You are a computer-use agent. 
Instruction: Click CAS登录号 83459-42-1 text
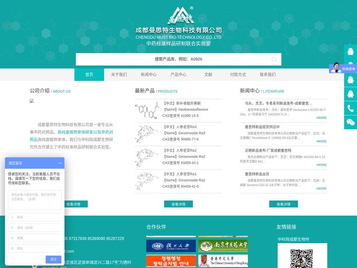(x=180, y=163)
